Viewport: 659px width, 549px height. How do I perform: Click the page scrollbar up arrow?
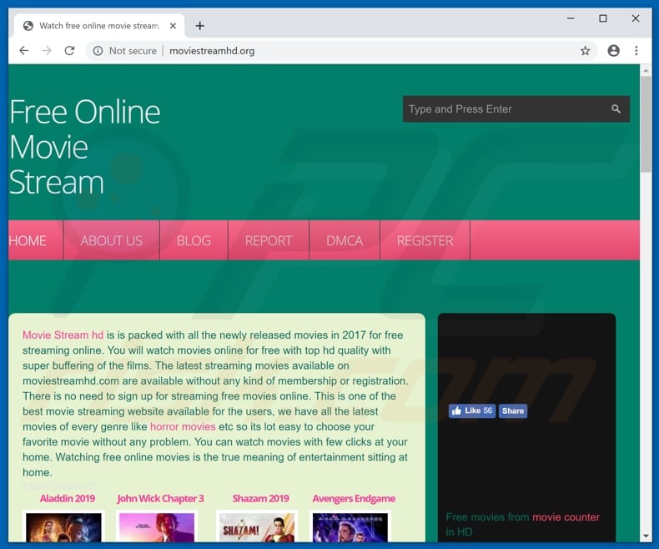[x=646, y=71]
